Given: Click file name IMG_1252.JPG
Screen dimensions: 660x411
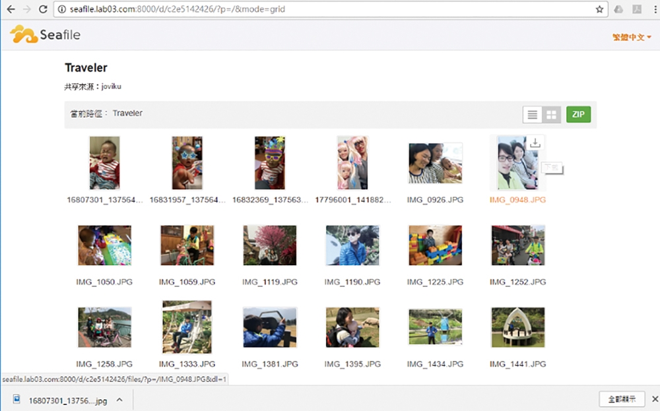Looking at the screenshot, I should point(518,282).
